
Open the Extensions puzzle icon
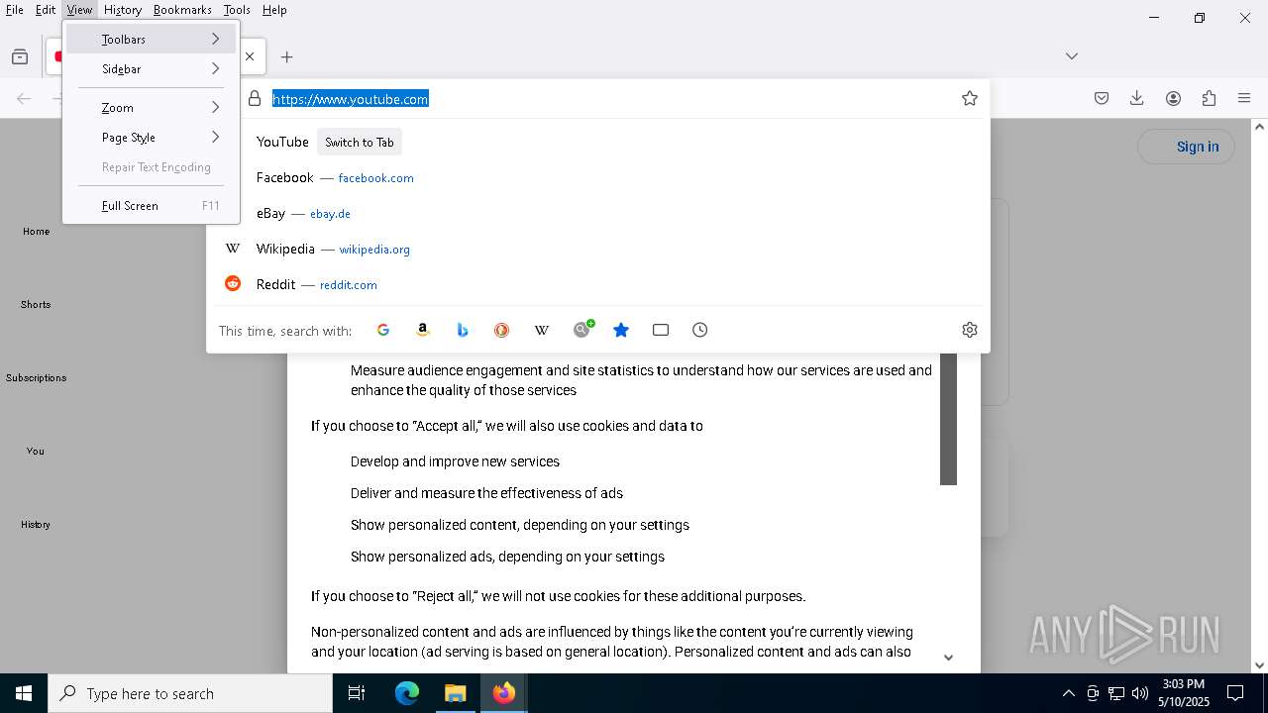(1209, 98)
